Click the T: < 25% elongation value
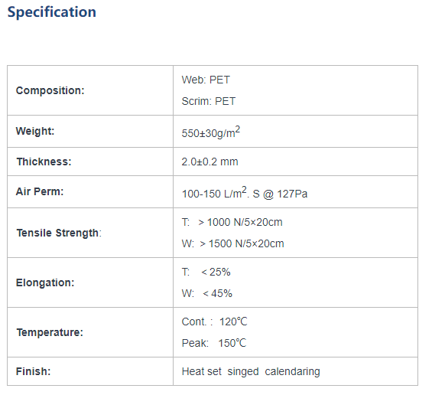Screen dimensions: 445x395 tap(206, 272)
